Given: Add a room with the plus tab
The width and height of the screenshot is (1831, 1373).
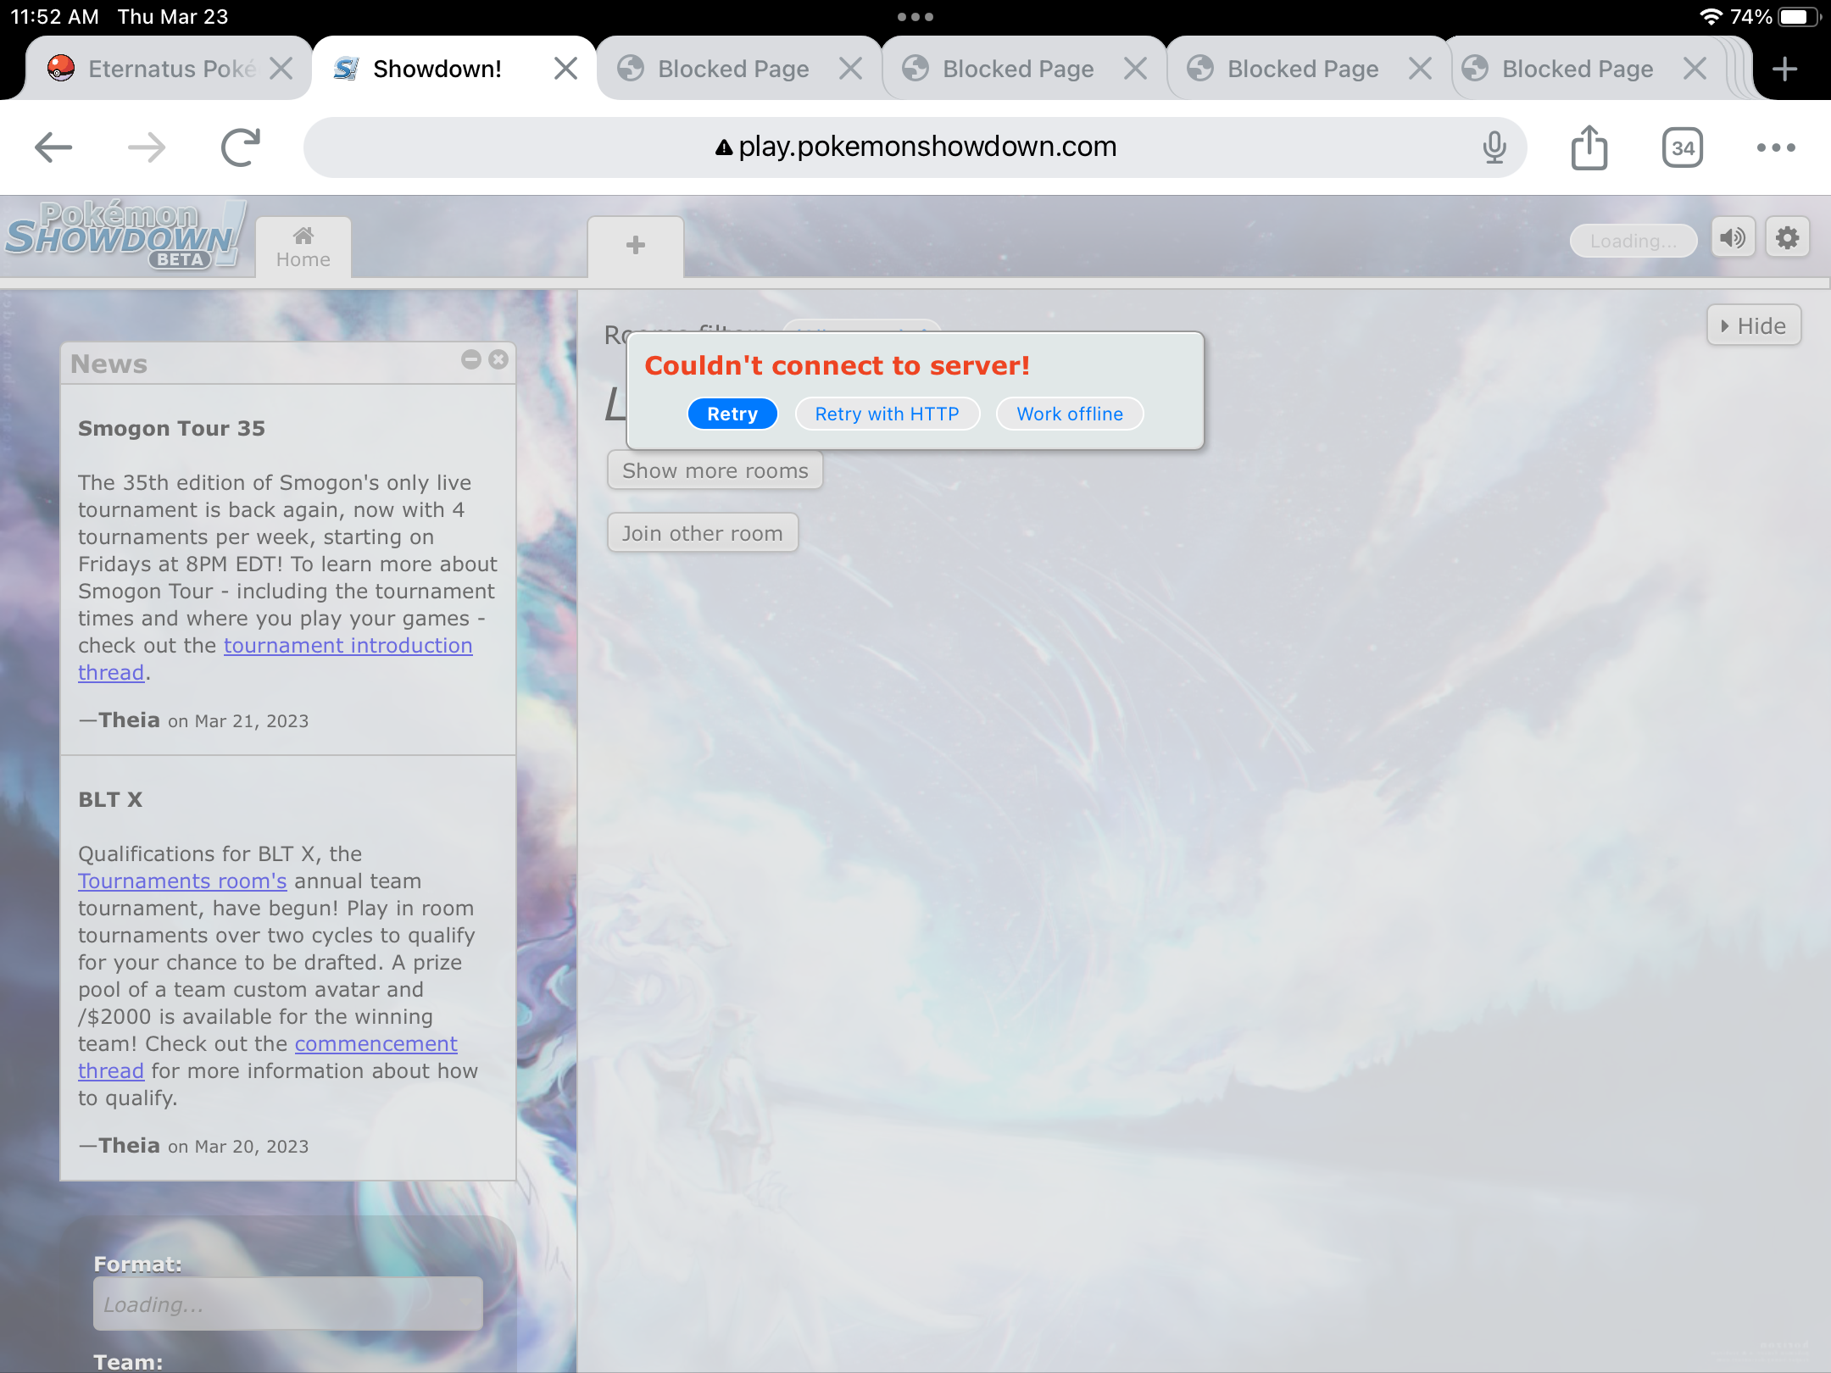Looking at the screenshot, I should pyautogui.click(x=635, y=247).
